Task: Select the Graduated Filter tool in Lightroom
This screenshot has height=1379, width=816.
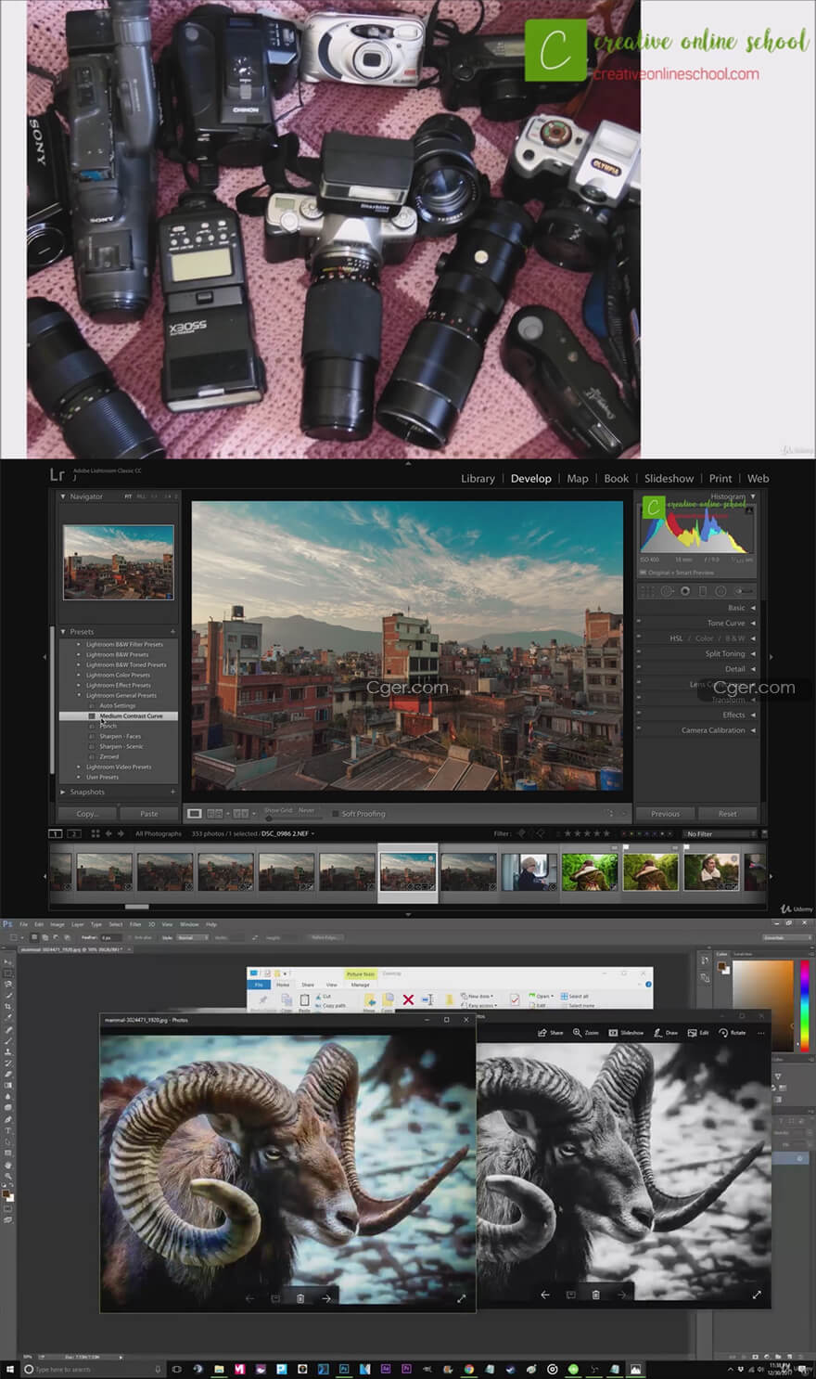Action: (703, 591)
